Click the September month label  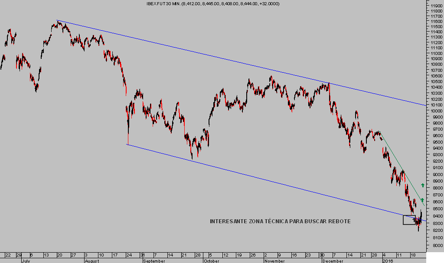coord(154,261)
